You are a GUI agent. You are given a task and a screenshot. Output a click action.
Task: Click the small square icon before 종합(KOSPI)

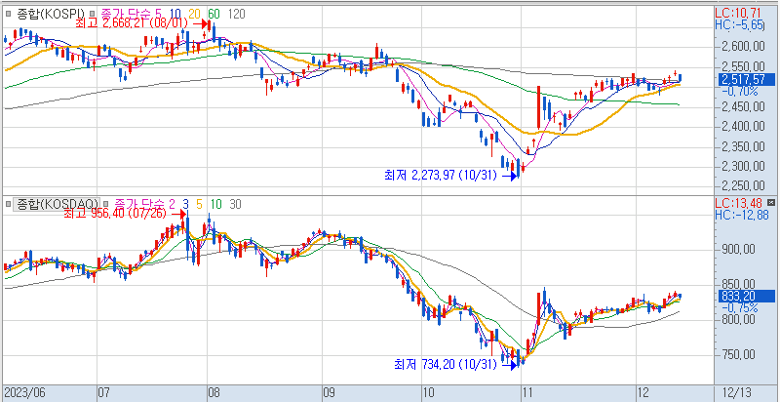click(8, 14)
